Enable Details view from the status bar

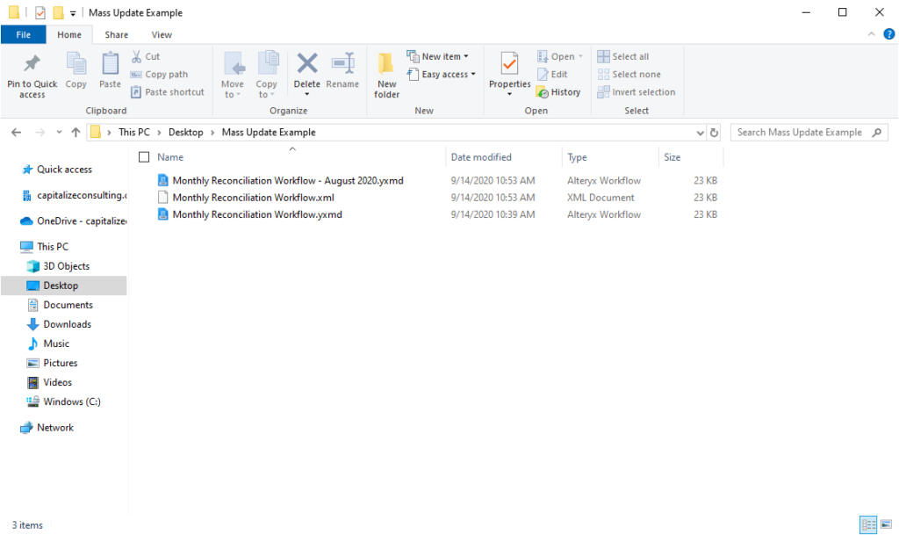tap(869, 524)
